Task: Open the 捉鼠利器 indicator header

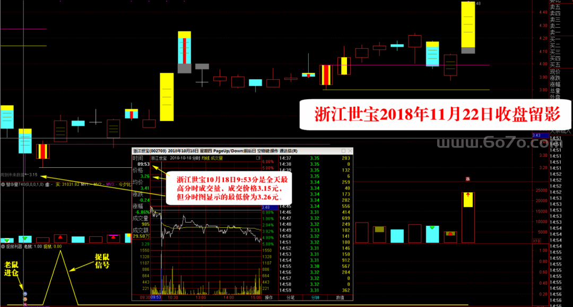Action: pyautogui.click(x=14, y=246)
